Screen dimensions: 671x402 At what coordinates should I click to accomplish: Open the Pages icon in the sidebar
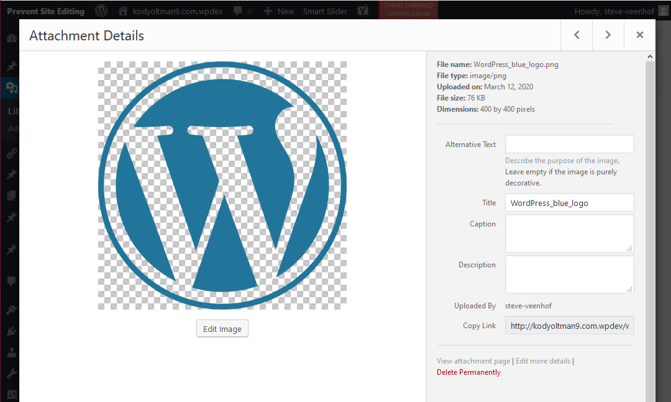coord(12,195)
